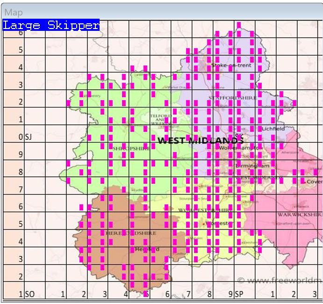This screenshot has width=323, height=304.
Task: Open the freeworldmaps watermark link
Action: tap(280, 281)
